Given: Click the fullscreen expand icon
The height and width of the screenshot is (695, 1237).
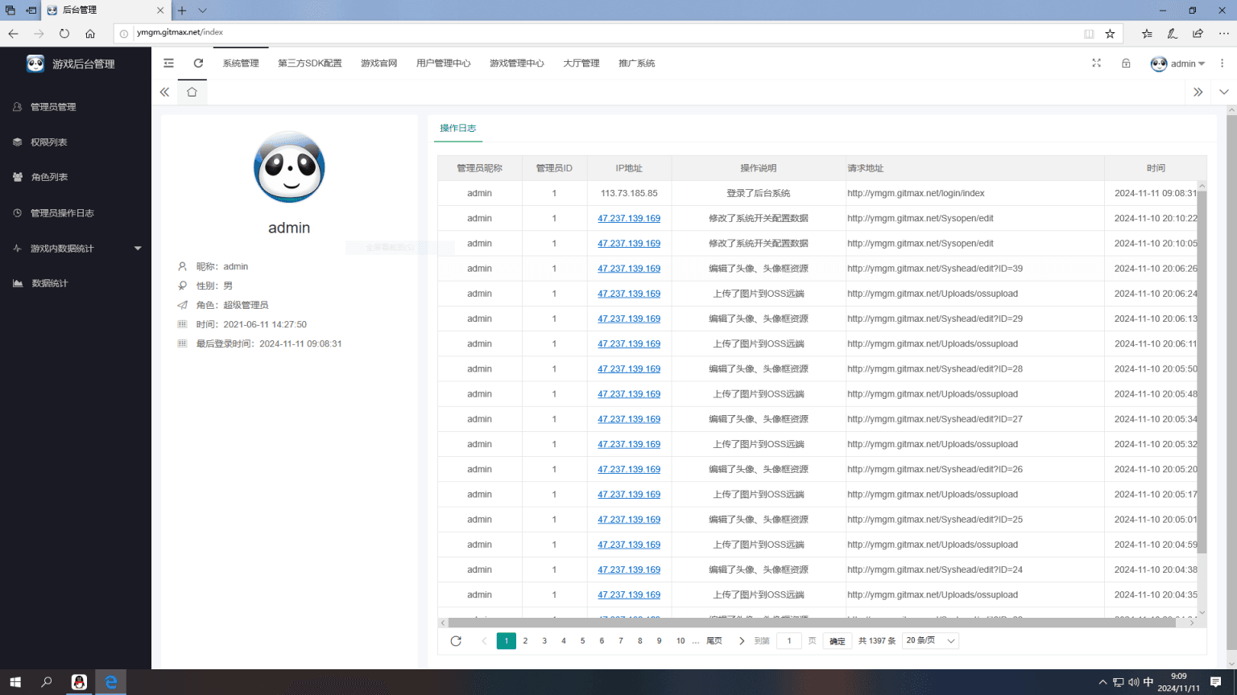Looking at the screenshot, I should [1096, 63].
